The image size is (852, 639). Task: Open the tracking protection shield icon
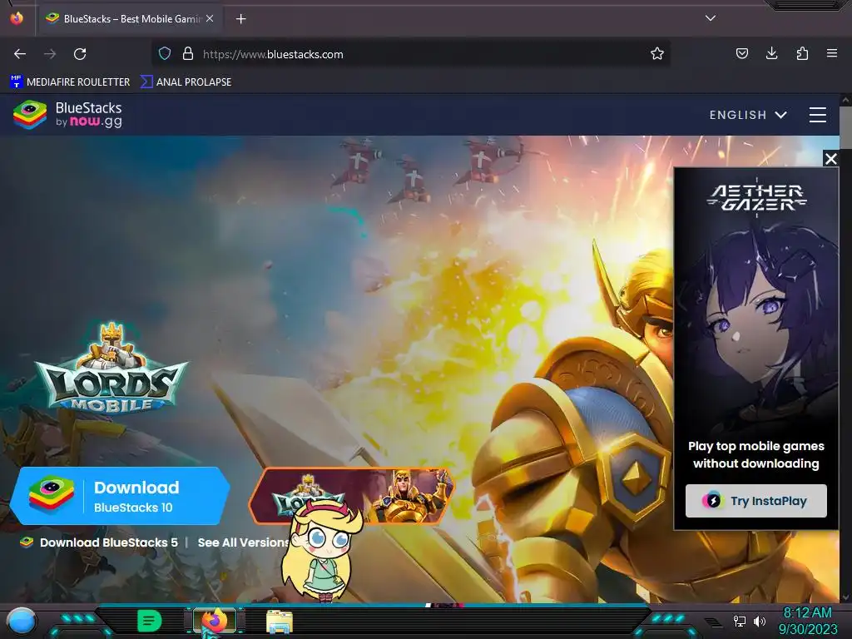(165, 54)
